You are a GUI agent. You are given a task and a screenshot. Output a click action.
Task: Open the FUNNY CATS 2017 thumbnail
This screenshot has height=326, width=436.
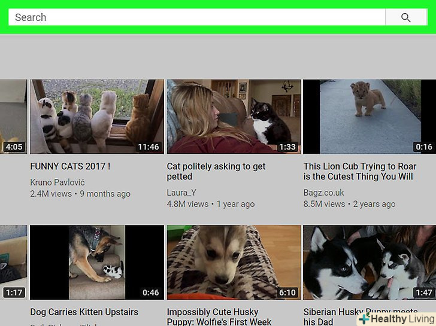click(x=97, y=117)
